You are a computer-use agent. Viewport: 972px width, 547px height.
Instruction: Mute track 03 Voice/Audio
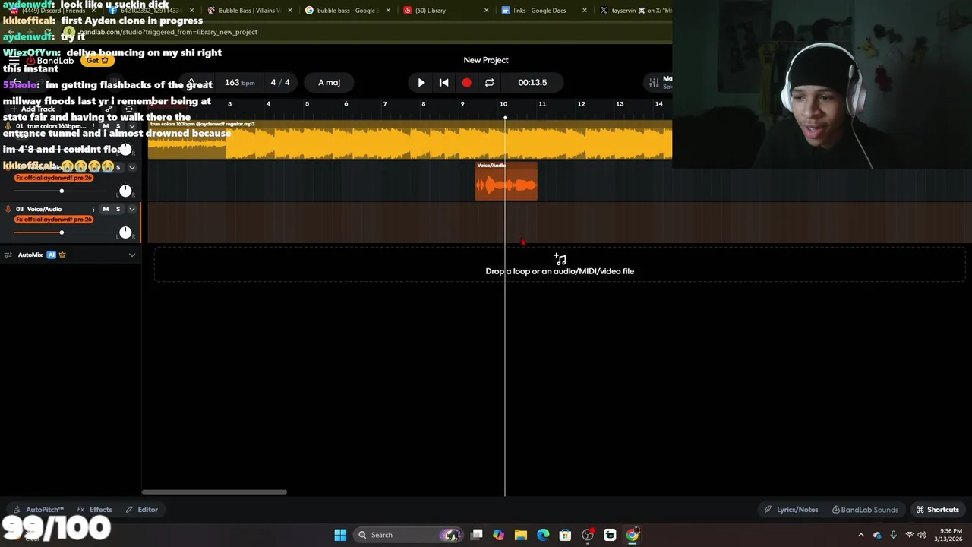(106, 209)
